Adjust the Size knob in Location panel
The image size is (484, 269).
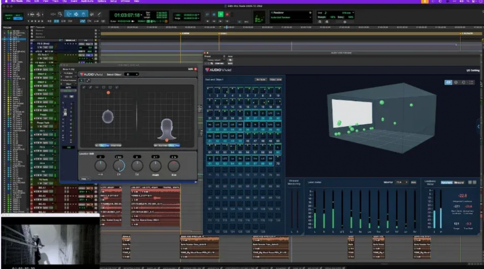174,166
